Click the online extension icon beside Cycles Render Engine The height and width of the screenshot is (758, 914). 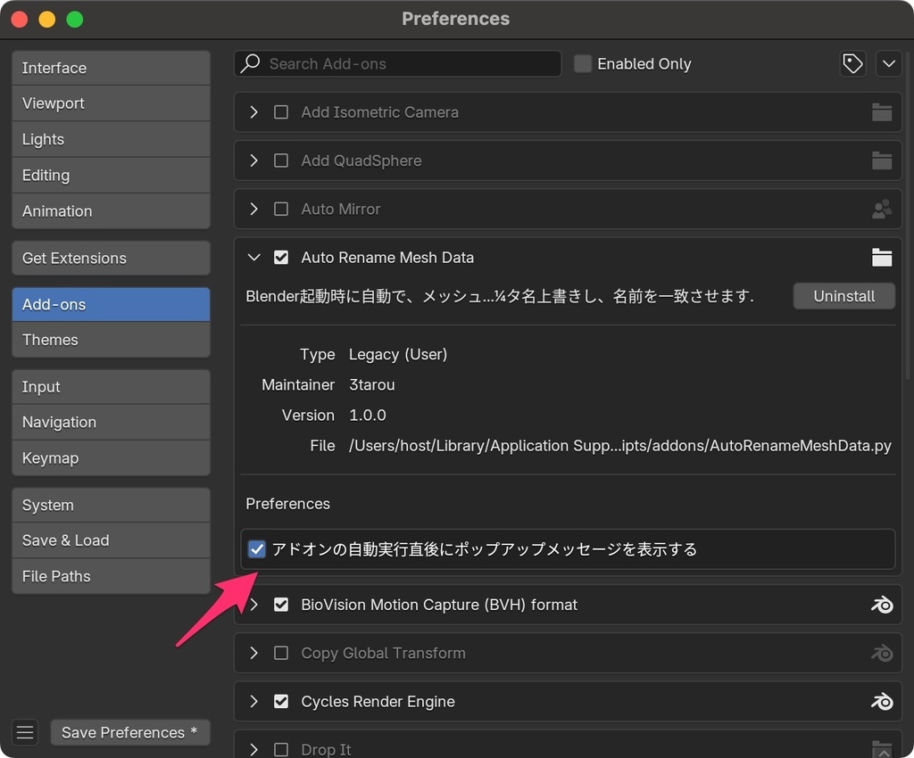point(882,701)
